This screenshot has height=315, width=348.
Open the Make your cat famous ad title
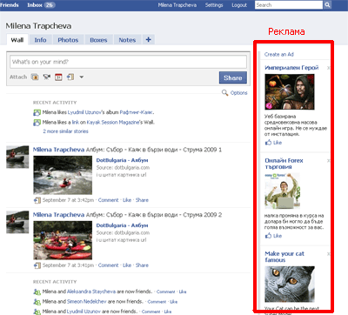pos(284,257)
